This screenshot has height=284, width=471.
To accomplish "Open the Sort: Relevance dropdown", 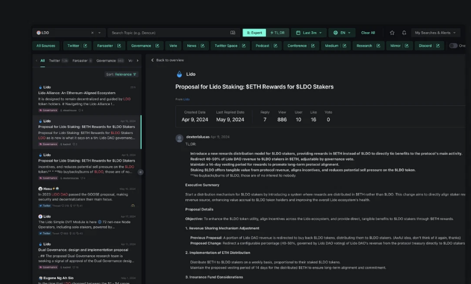I will tap(121, 74).
